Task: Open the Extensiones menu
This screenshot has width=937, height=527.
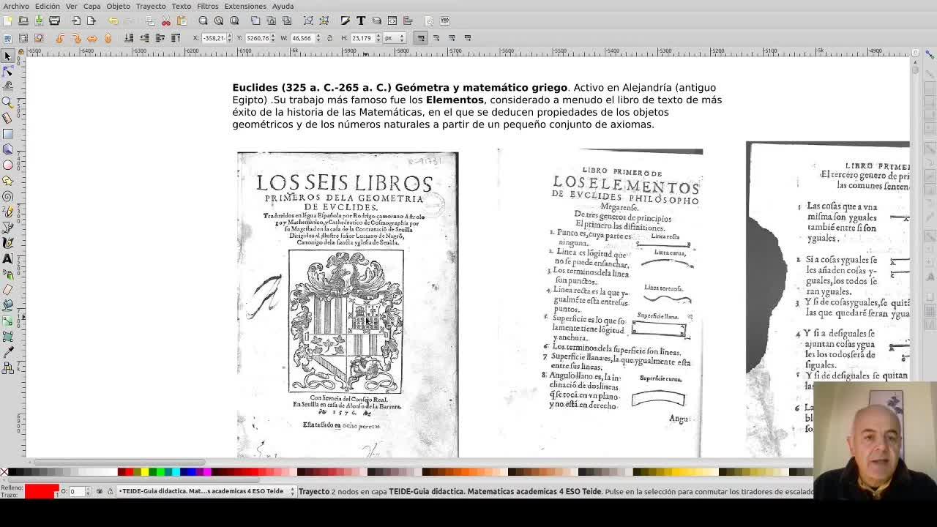Action: (x=245, y=6)
